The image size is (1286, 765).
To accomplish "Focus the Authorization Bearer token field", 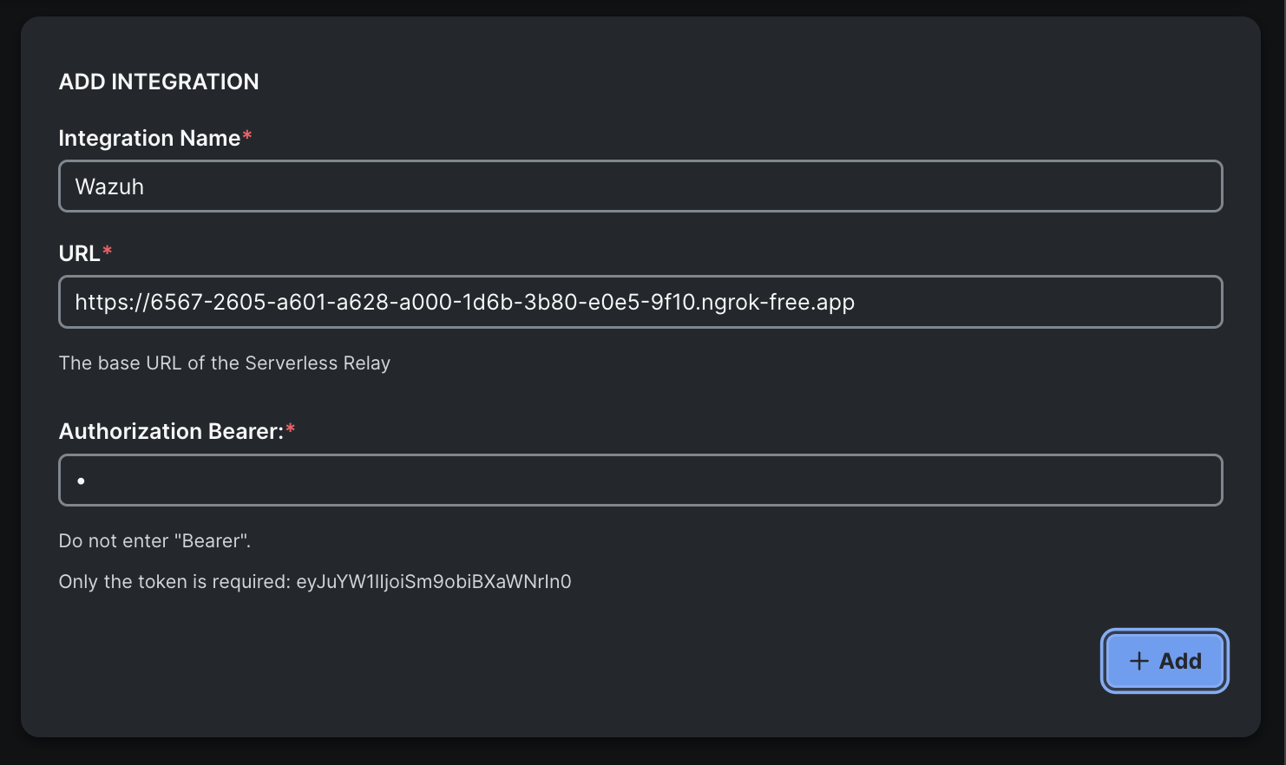I will coord(640,480).
